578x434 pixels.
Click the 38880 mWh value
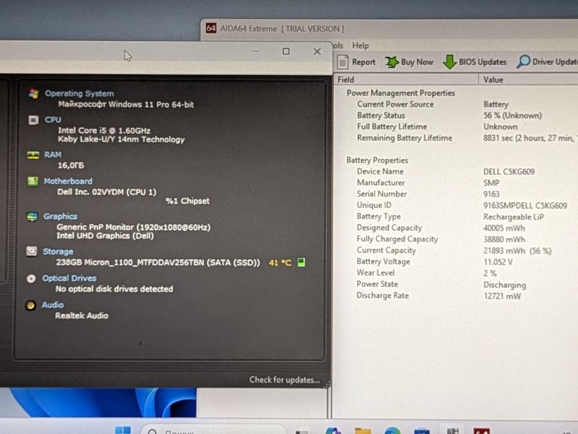click(504, 239)
